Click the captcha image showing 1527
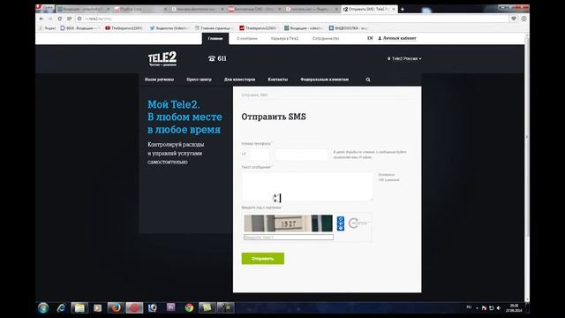This screenshot has width=565, height=318. point(289,223)
